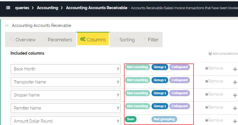Click help question mark for Shipper Name
238x125 pixels.
[x=118, y=95]
